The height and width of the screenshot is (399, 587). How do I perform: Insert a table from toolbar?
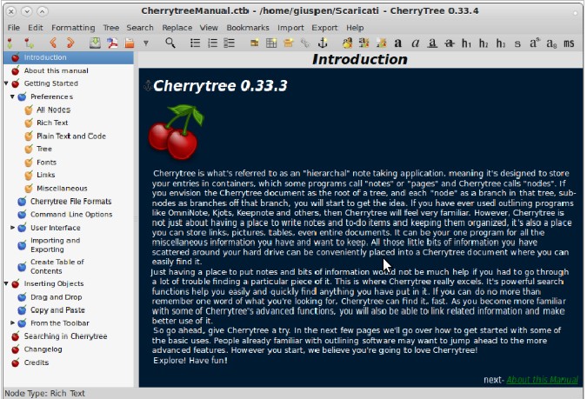[x=271, y=43]
